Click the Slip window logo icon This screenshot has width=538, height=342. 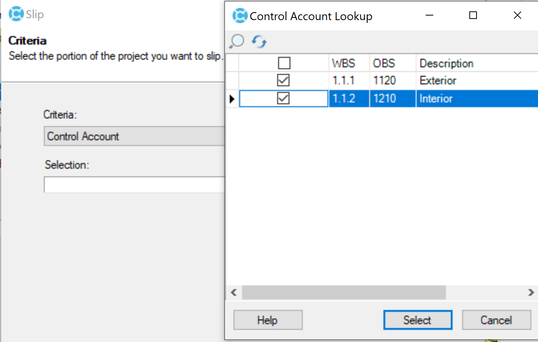(16, 14)
